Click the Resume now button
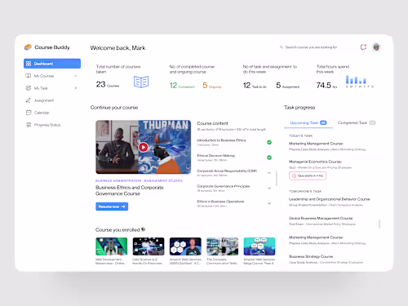Screen dimensions: 408x306 point(112,206)
